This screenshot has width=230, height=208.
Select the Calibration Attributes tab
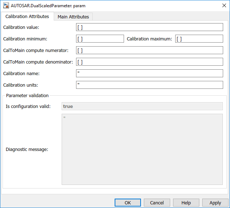tap(27, 17)
